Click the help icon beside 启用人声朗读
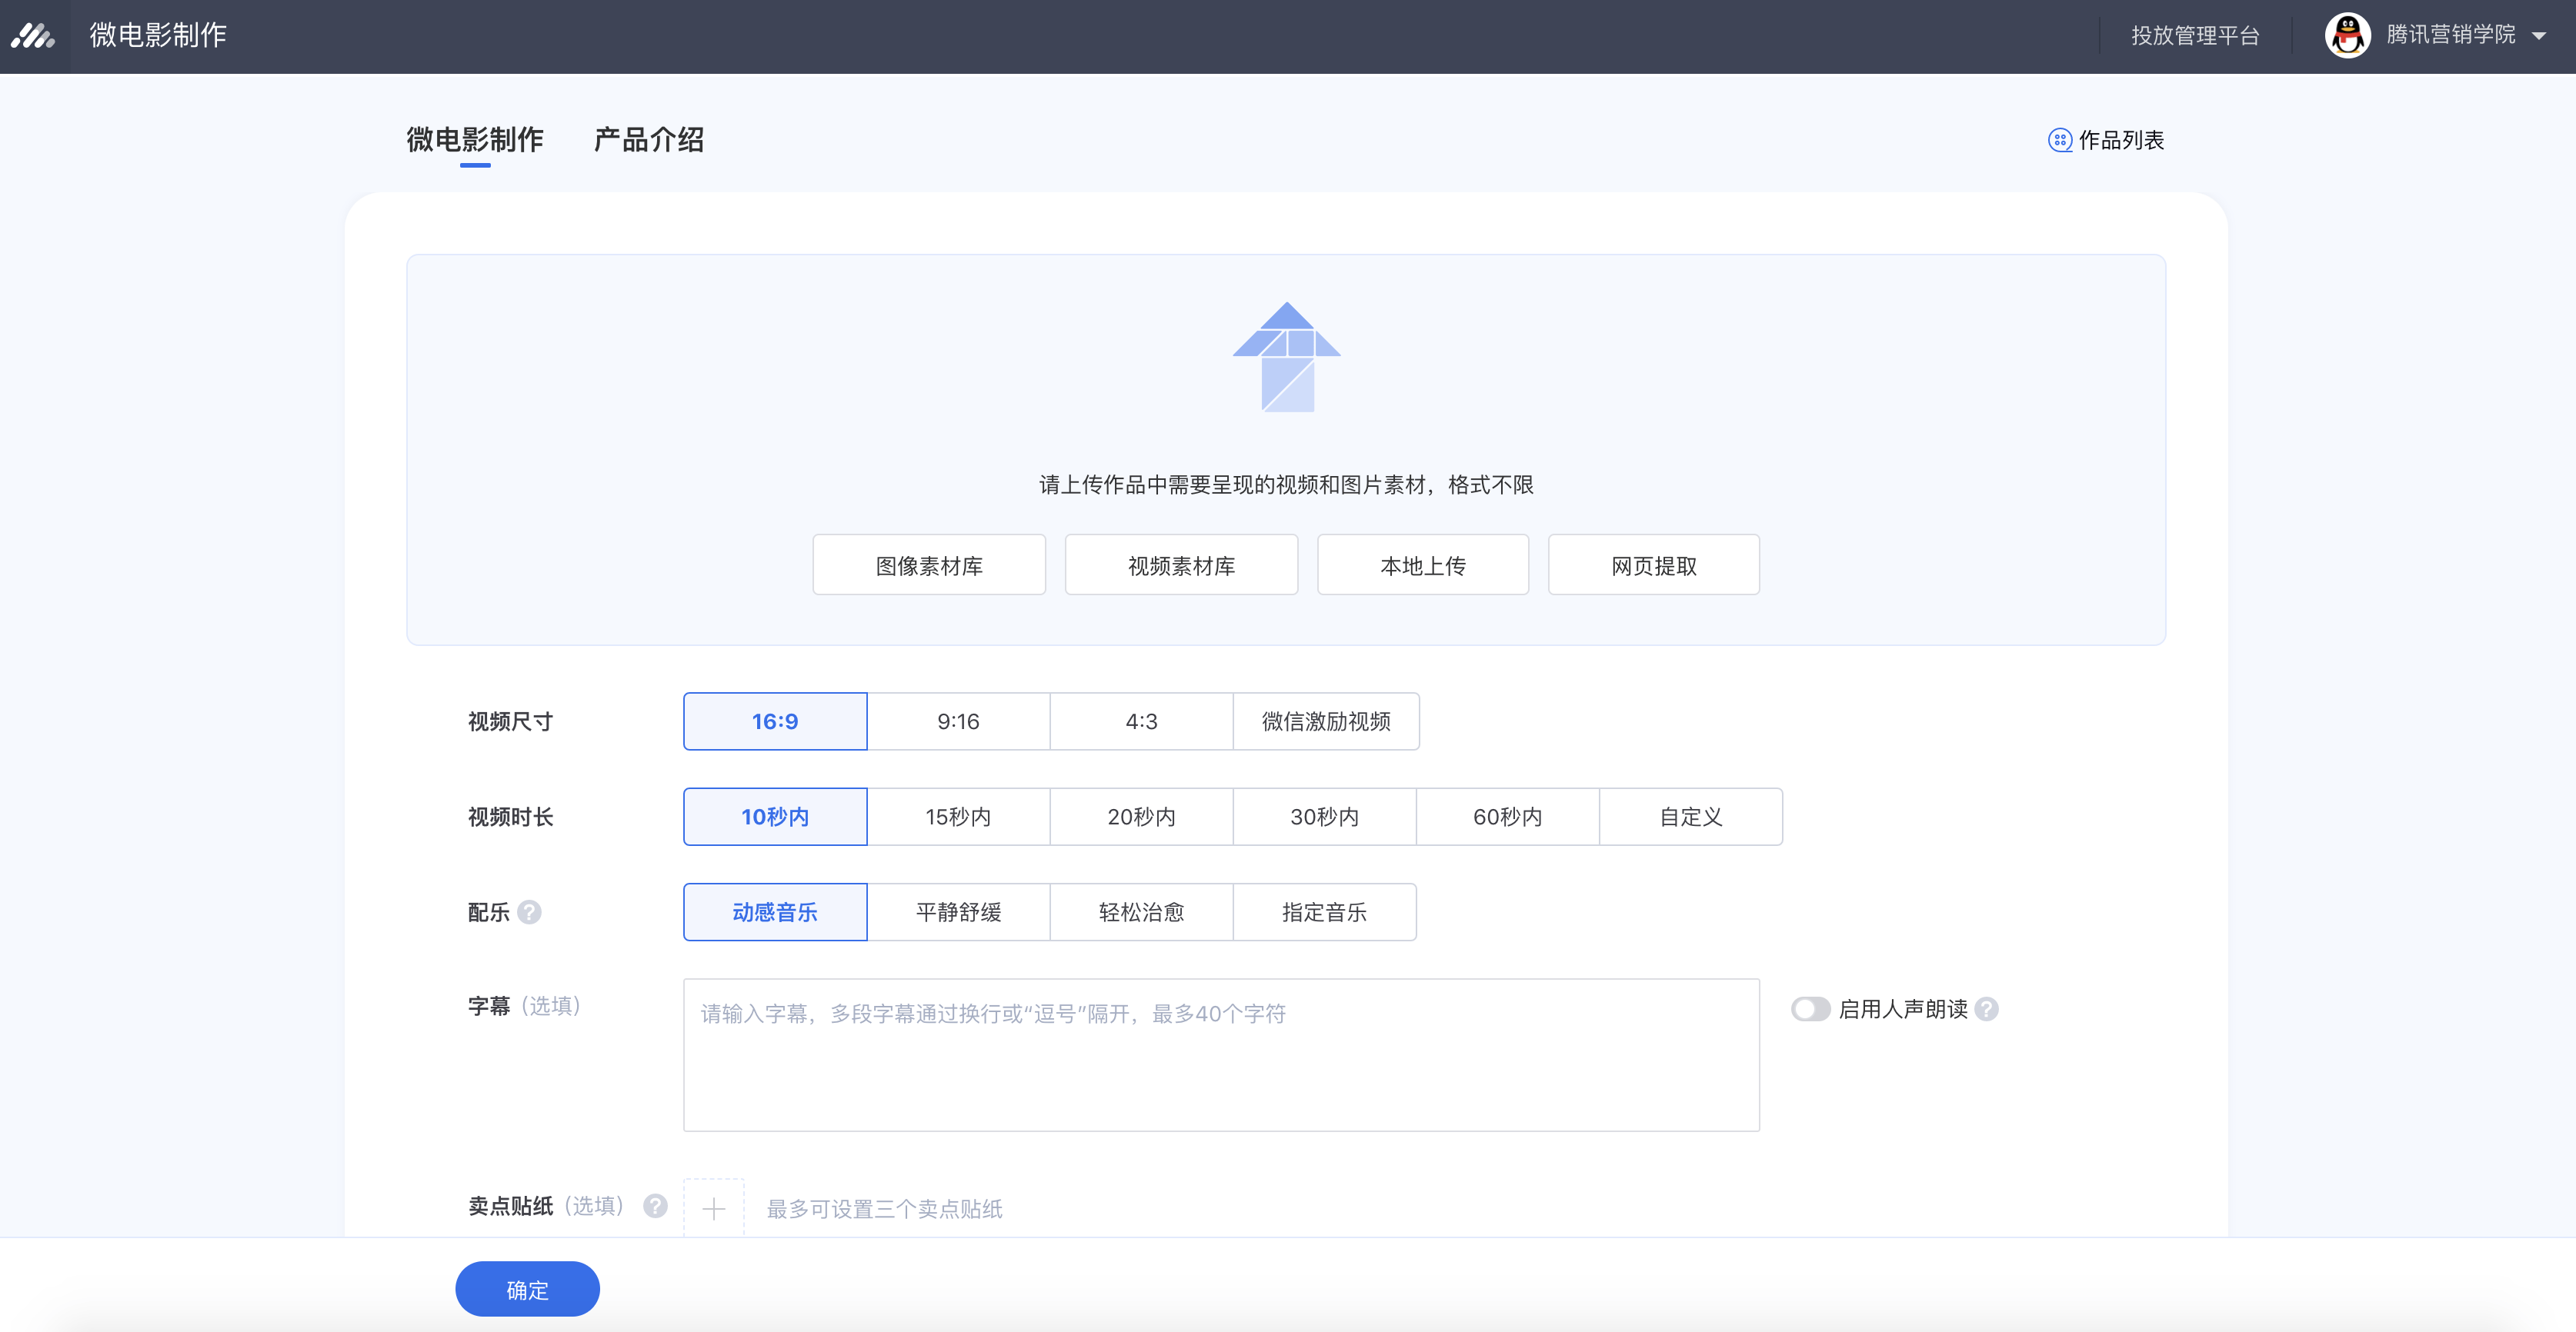Viewport: 2576px width, 1332px height. (x=1987, y=1009)
